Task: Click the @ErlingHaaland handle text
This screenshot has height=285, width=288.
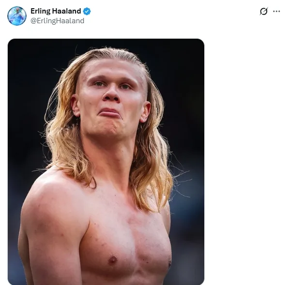Action: coord(57,21)
